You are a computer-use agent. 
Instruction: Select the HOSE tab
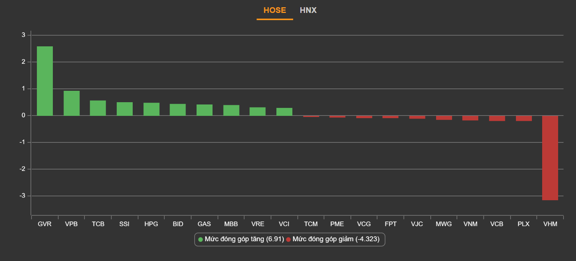click(275, 10)
